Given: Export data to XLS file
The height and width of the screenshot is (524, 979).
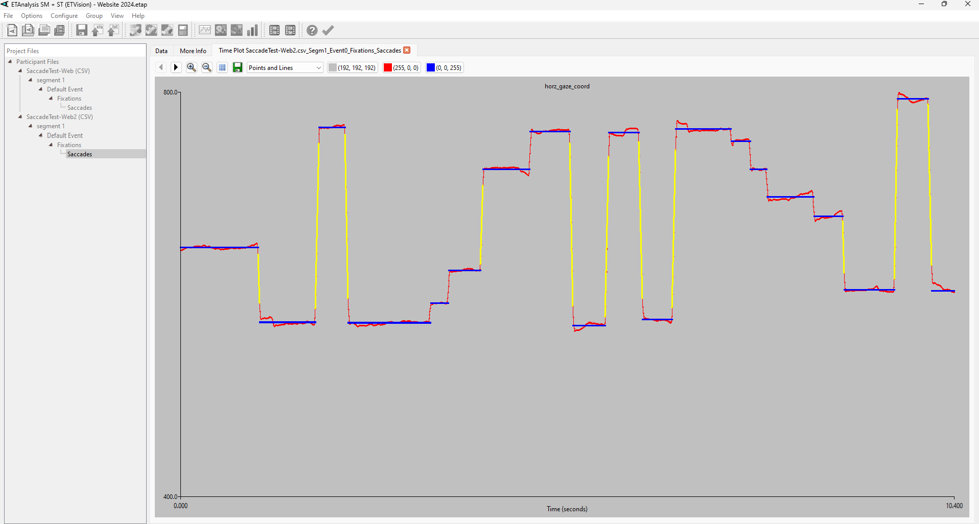Looking at the screenshot, I should [x=98, y=30].
